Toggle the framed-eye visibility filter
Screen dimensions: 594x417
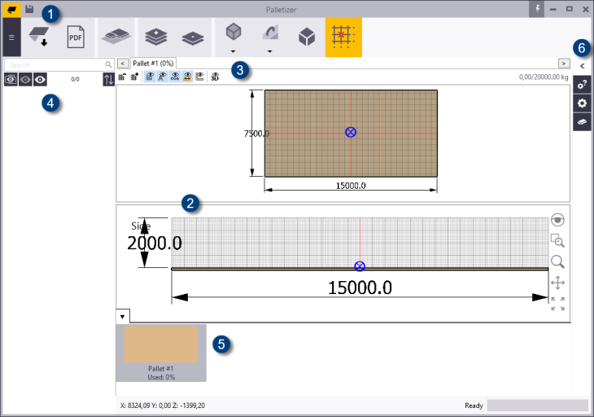[x=11, y=80]
